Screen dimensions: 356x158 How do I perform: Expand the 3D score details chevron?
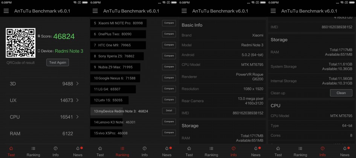[x=77, y=84]
